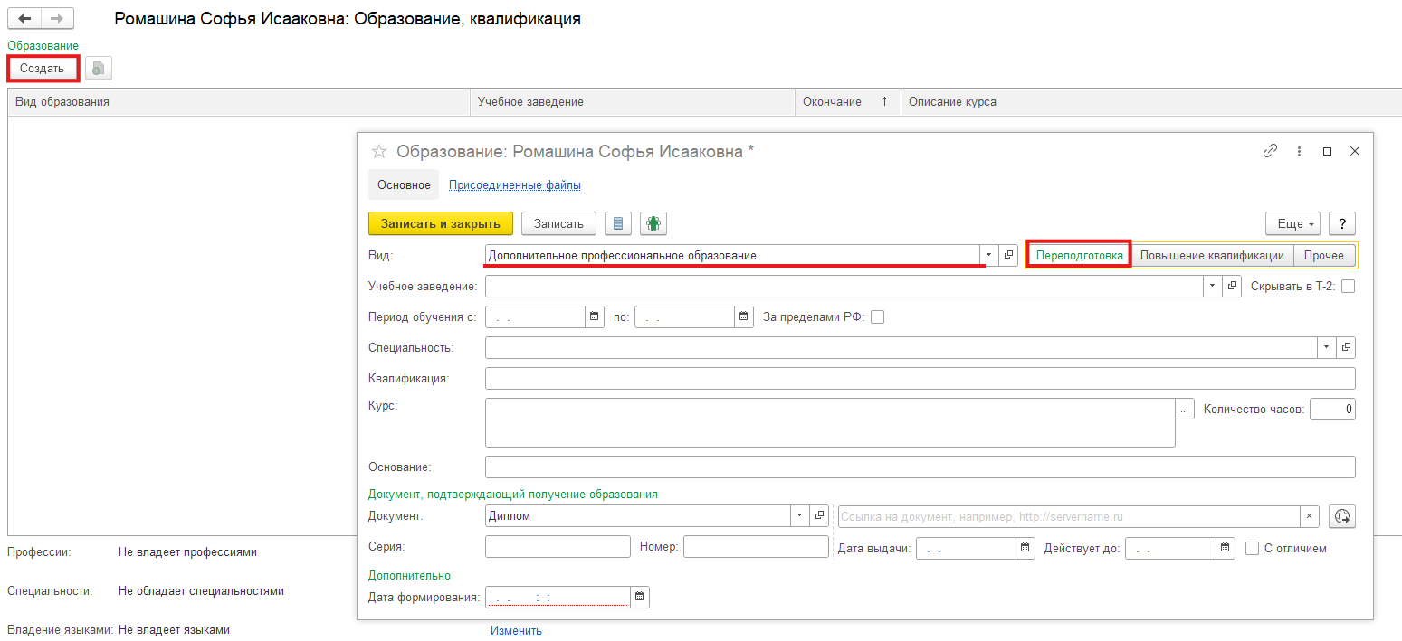
Task: Click the Количество часов number field
Action: pyautogui.click(x=1332, y=410)
